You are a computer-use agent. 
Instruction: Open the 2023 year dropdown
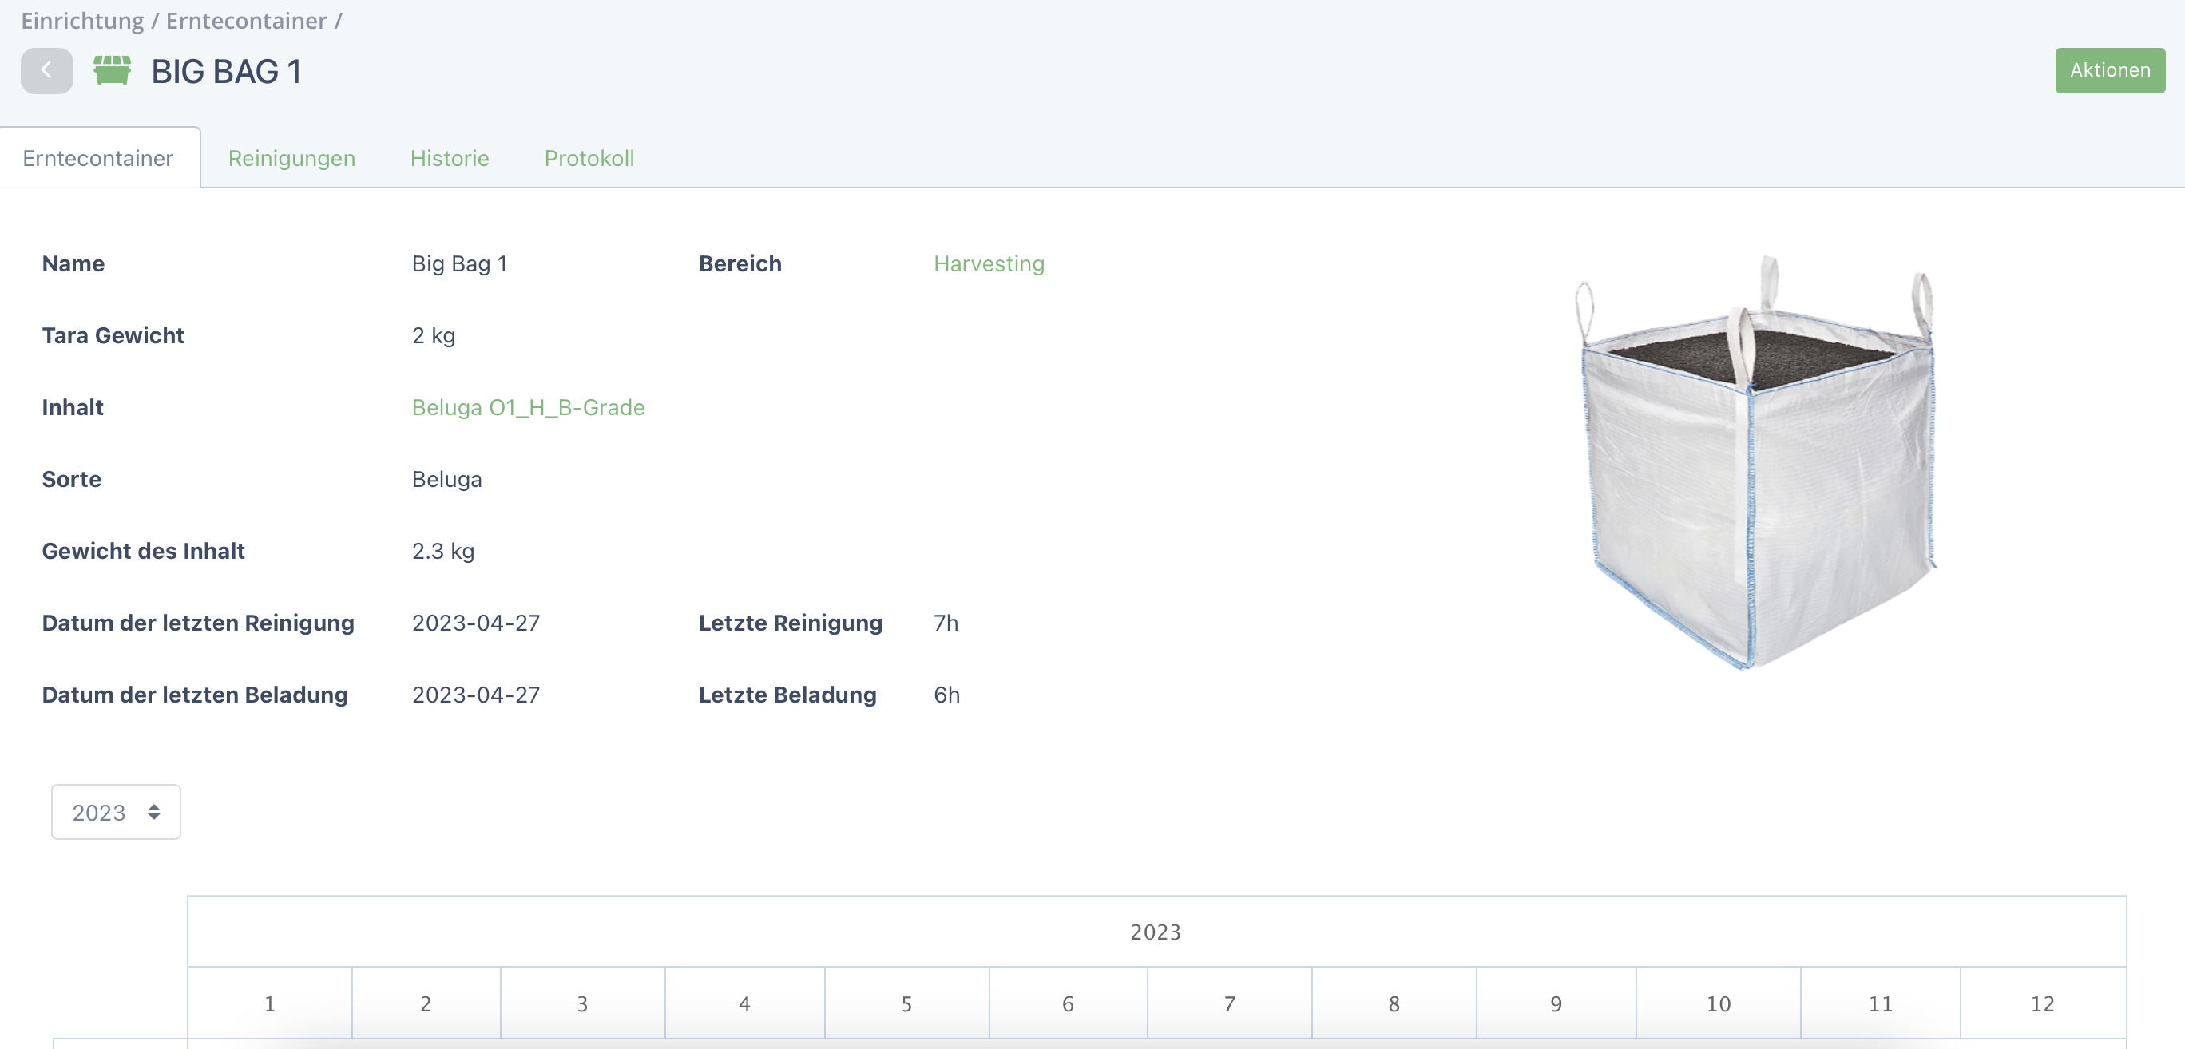point(117,812)
